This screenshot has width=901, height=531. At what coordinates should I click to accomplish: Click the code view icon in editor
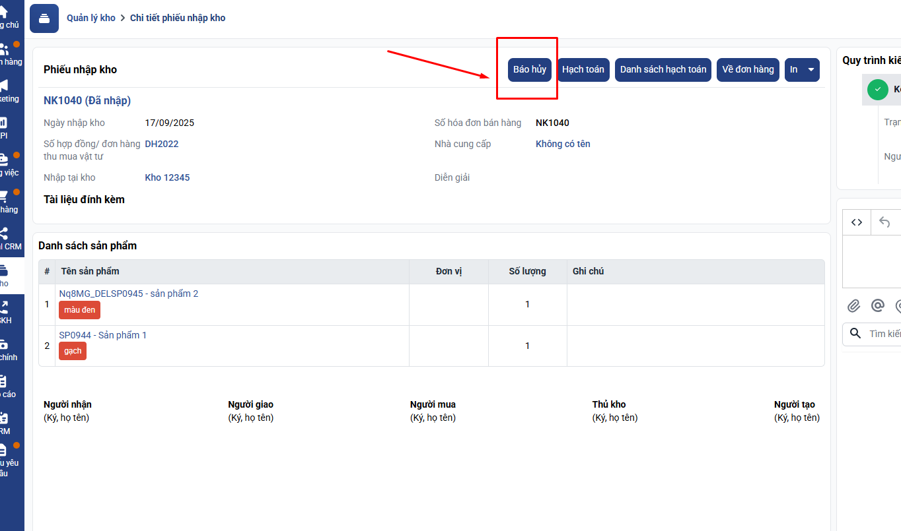coord(857,222)
